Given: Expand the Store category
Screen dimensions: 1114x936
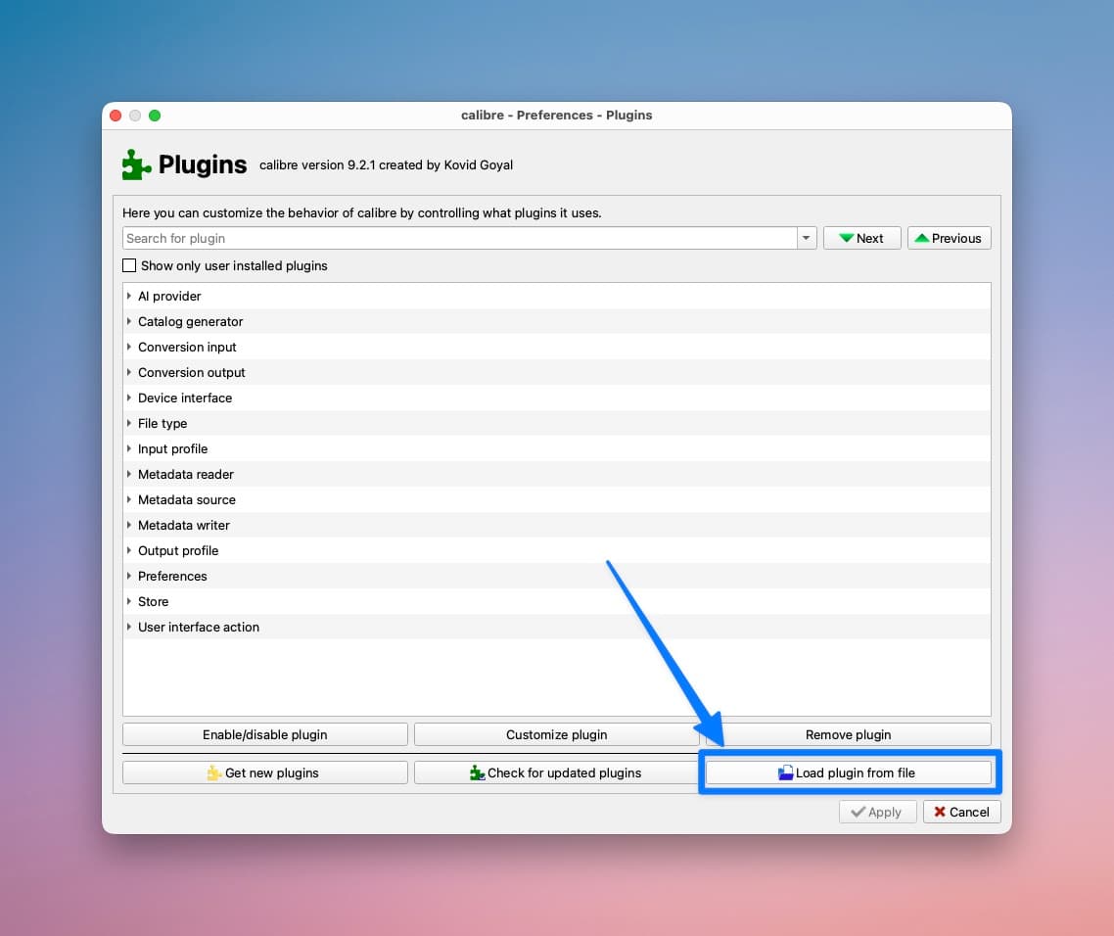Looking at the screenshot, I should coord(128,601).
